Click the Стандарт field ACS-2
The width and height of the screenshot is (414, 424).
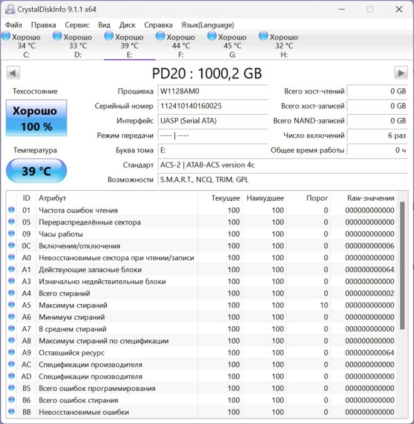tap(283, 165)
